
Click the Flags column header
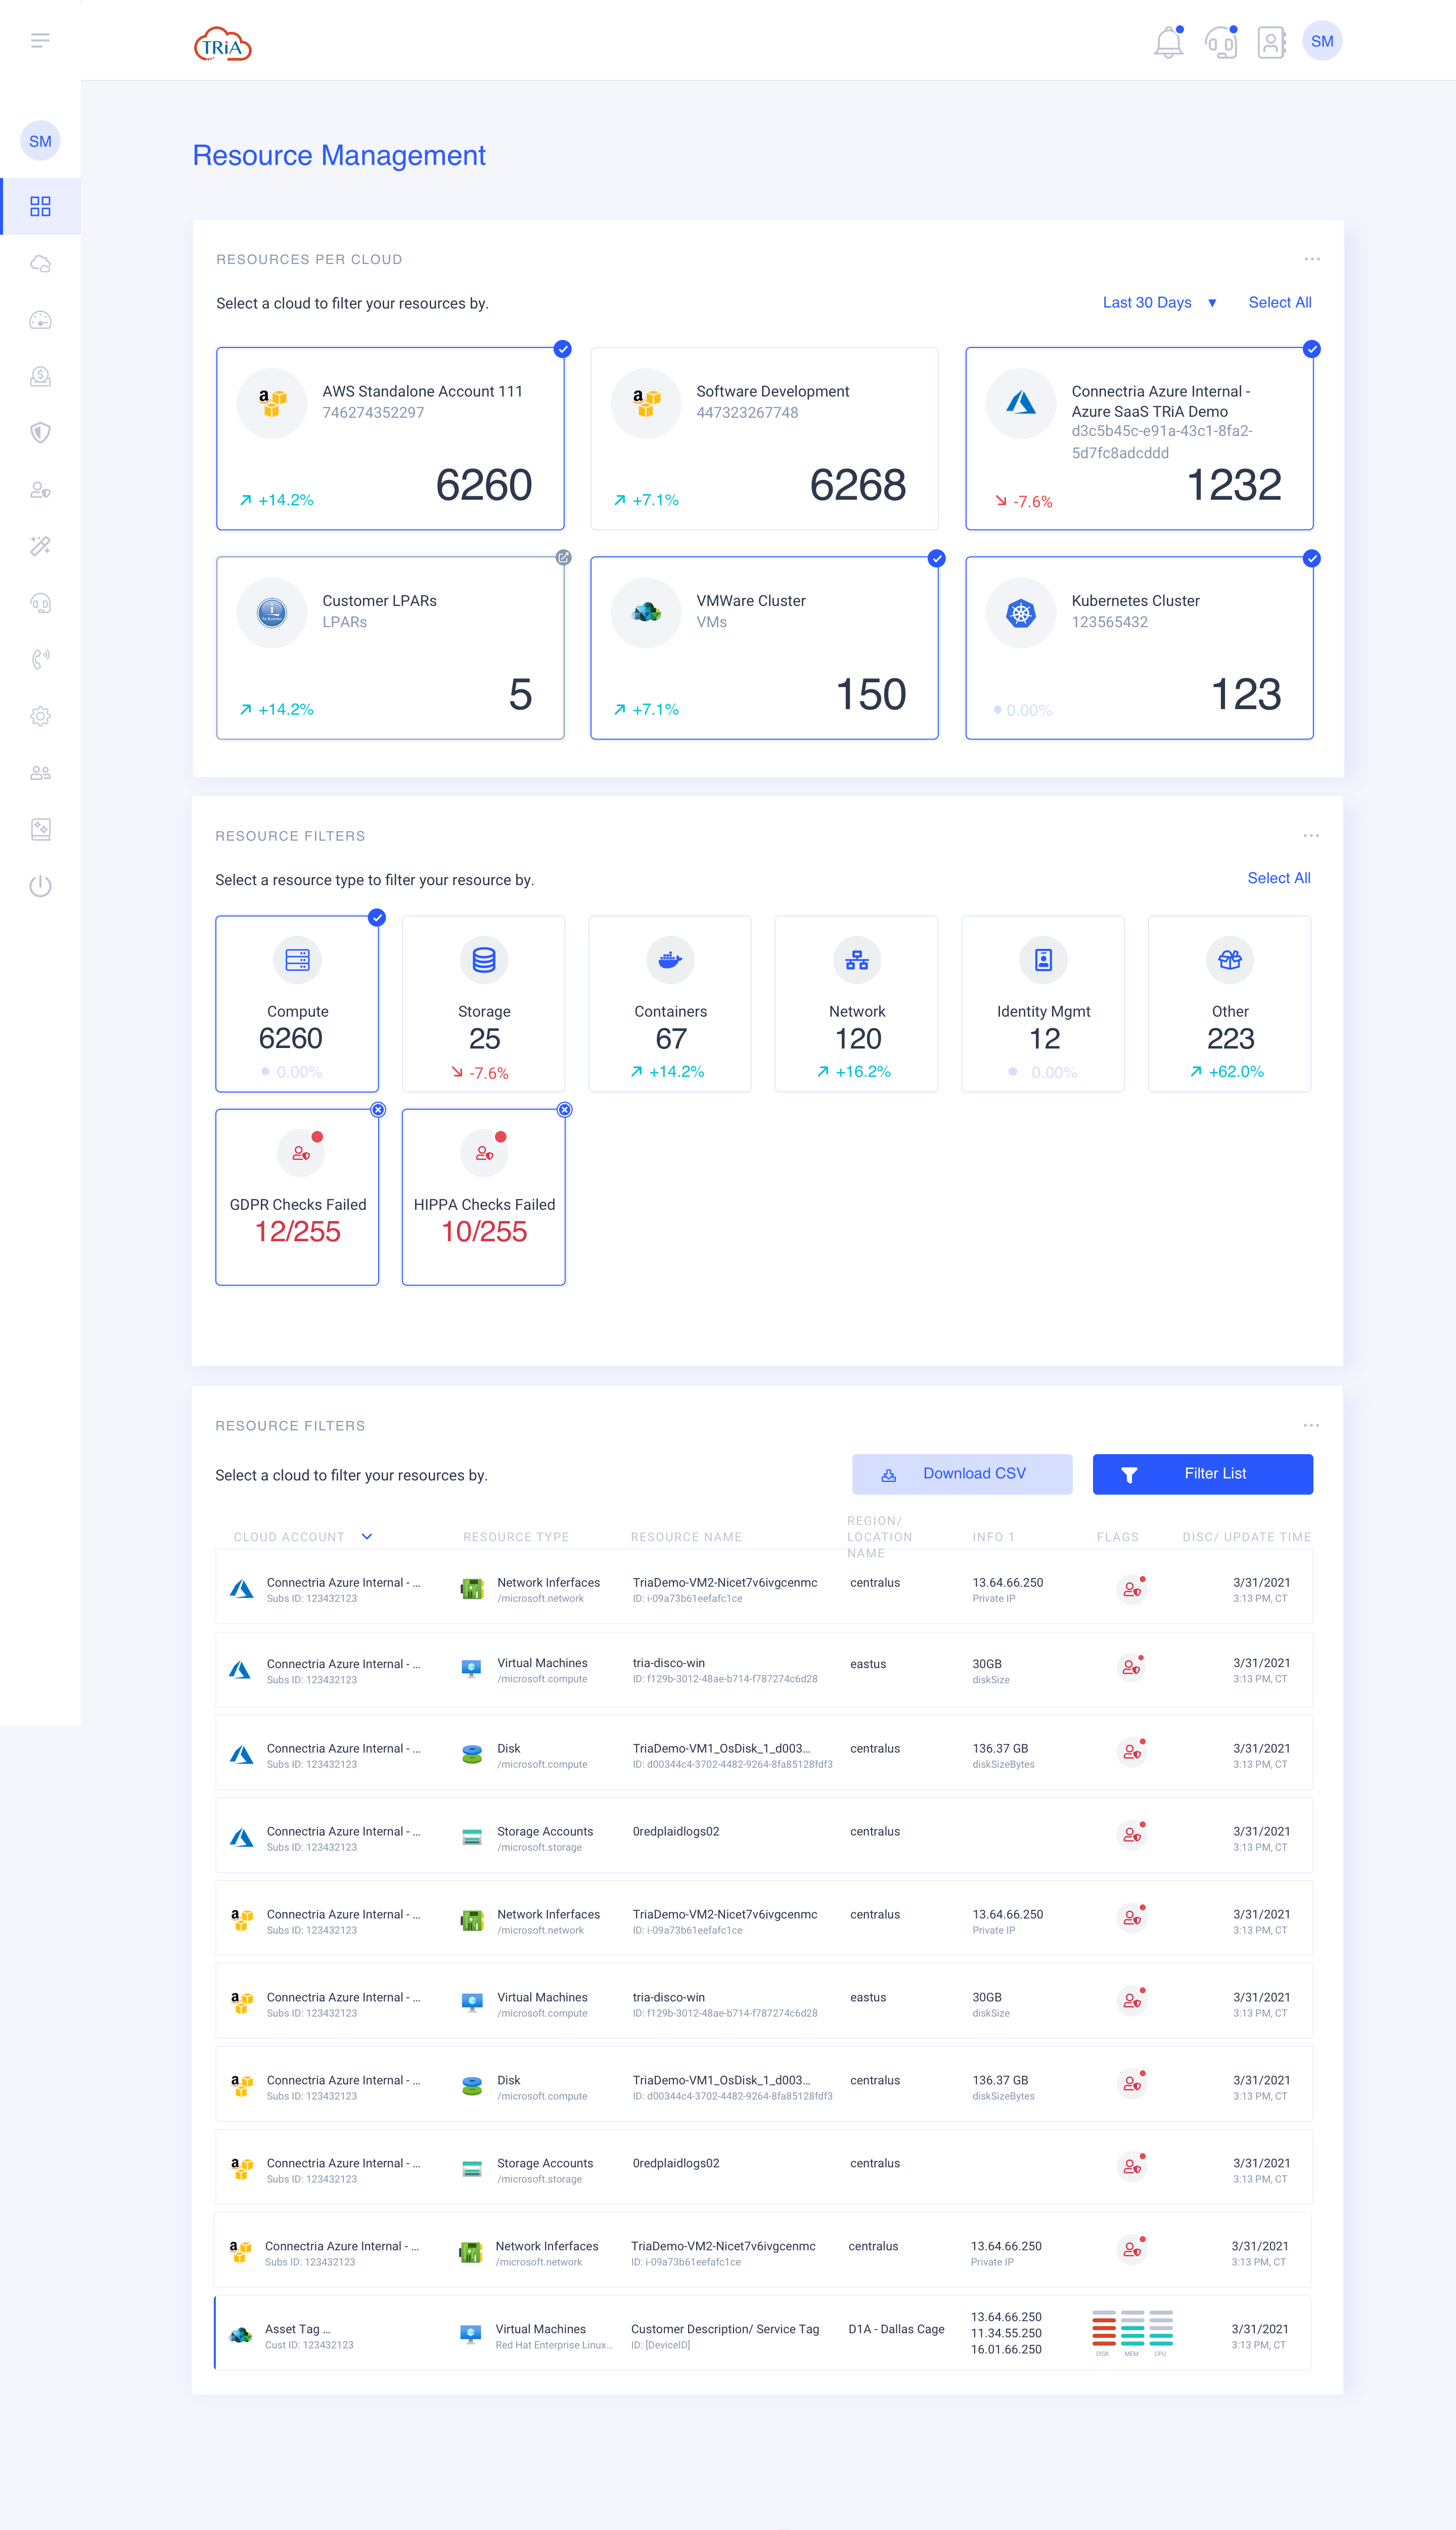1117,1537
